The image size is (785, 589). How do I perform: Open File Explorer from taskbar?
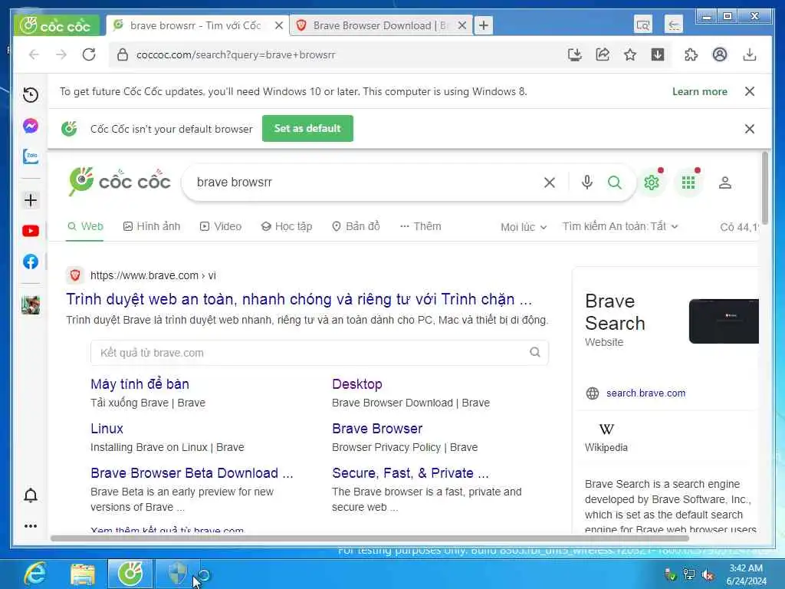[x=83, y=574]
